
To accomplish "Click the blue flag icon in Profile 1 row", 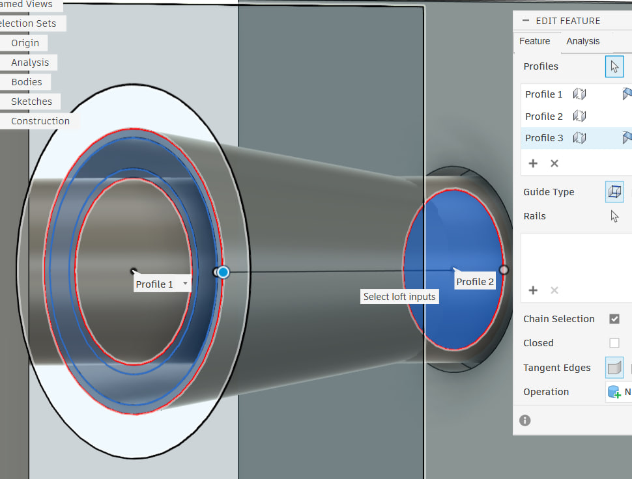I will pyautogui.click(x=627, y=94).
